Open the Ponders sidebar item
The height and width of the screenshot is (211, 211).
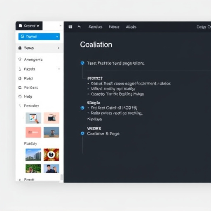point(31,87)
